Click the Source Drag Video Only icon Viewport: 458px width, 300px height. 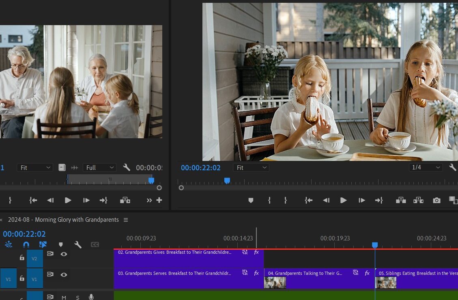click(x=62, y=167)
